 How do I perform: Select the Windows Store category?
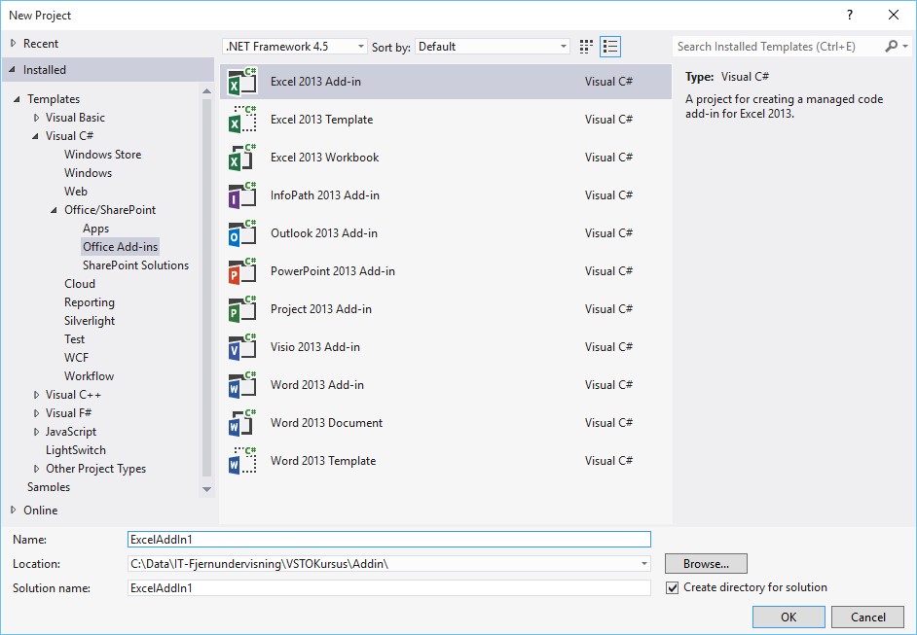click(x=102, y=155)
